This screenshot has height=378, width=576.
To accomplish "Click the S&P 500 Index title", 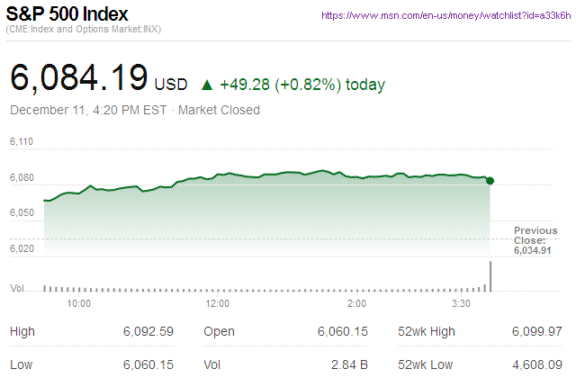I will click(67, 15).
